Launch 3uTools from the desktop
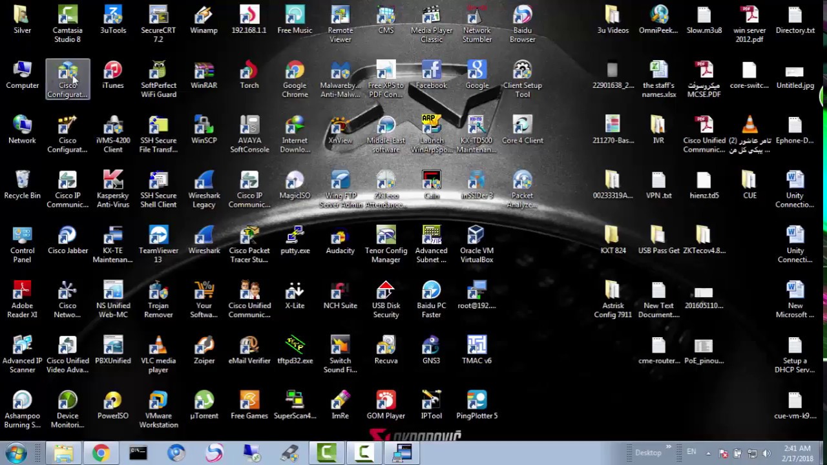The image size is (827, 465). tap(113, 20)
